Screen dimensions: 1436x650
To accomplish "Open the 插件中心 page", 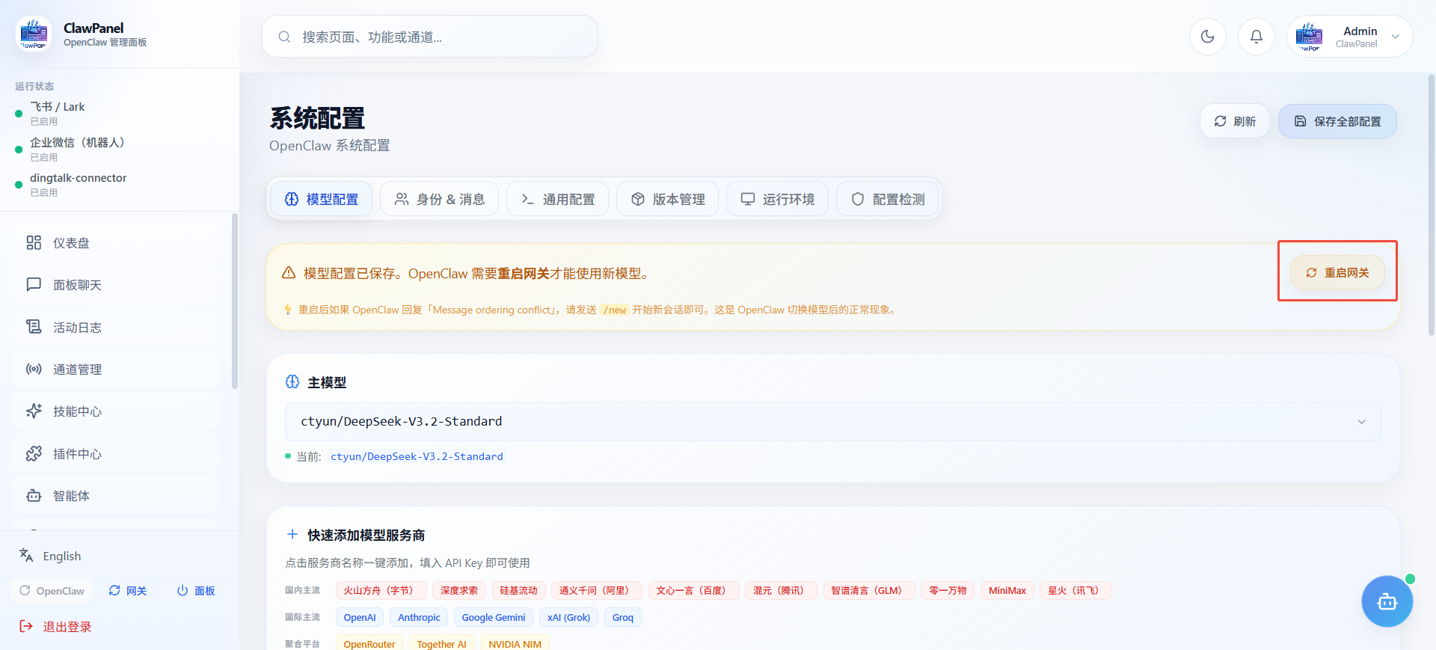I will tap(77, 454).
